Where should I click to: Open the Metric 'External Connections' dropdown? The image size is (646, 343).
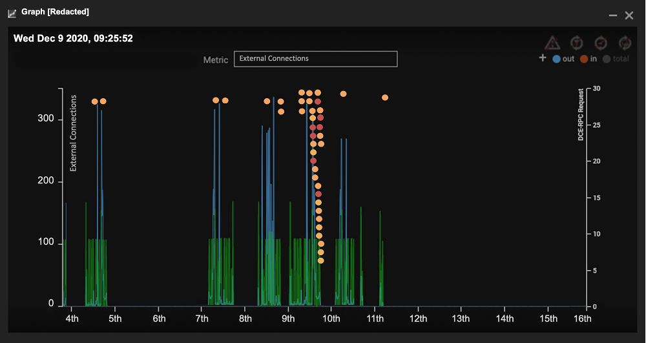click(x=316, y=59)
